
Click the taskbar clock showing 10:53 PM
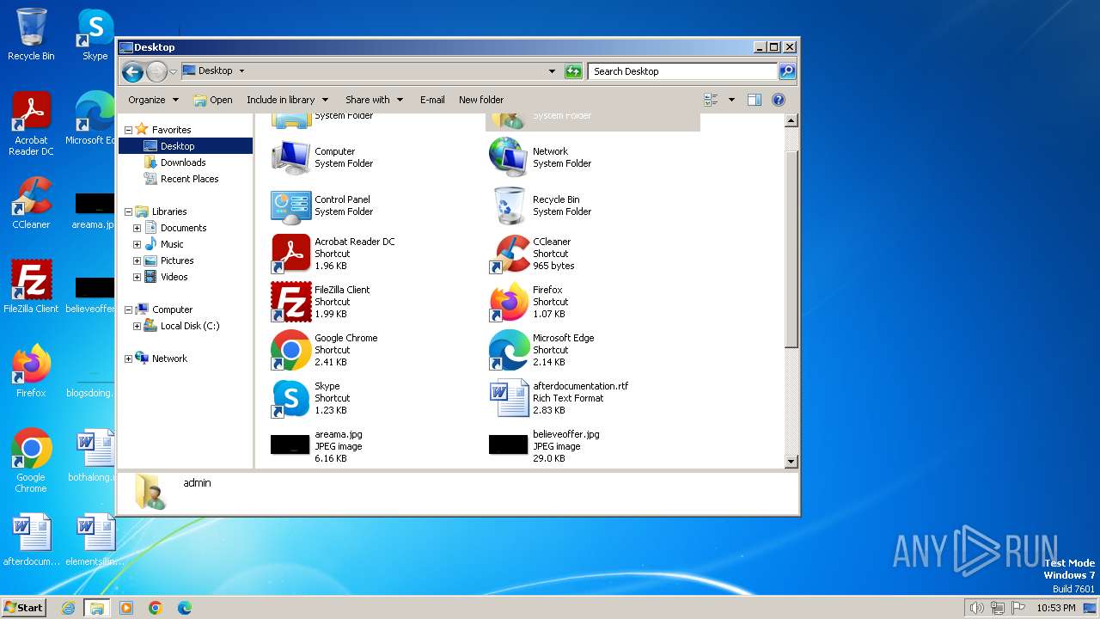click(x=1055, y=608)
